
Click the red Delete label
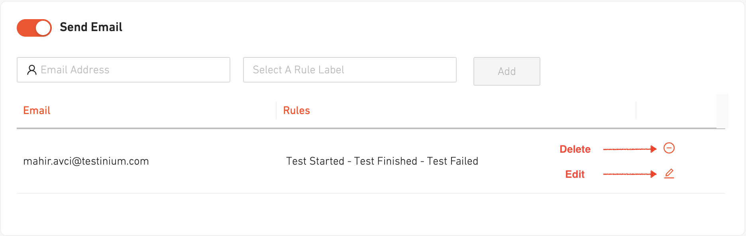(x=575, y=149)
